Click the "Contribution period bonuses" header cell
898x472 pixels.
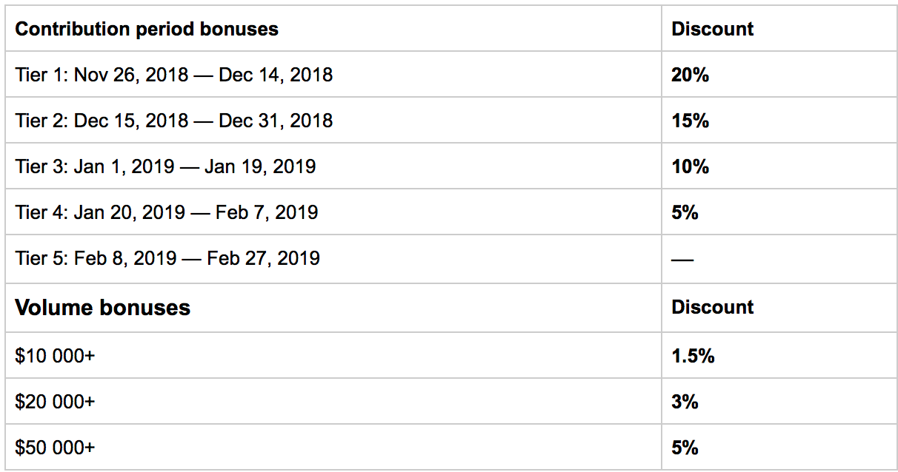point(147,30)
